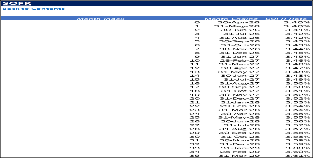Select the 3.51% SOFR rate cell
The image size is (313, 158).
pyautogui.click(x=297, y=91)
